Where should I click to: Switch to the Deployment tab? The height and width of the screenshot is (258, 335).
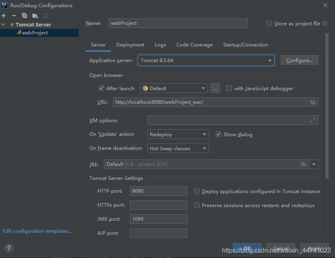[130, 45]
